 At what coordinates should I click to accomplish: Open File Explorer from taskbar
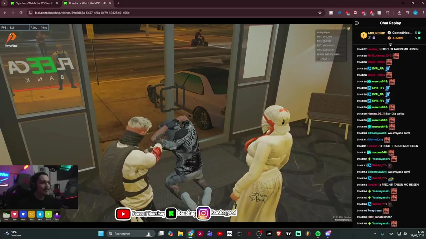pyautogui.click(x=180, y=234)
